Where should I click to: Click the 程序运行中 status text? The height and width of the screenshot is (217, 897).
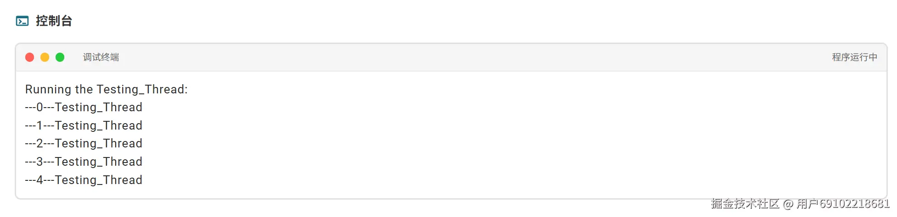pos(855,57)
